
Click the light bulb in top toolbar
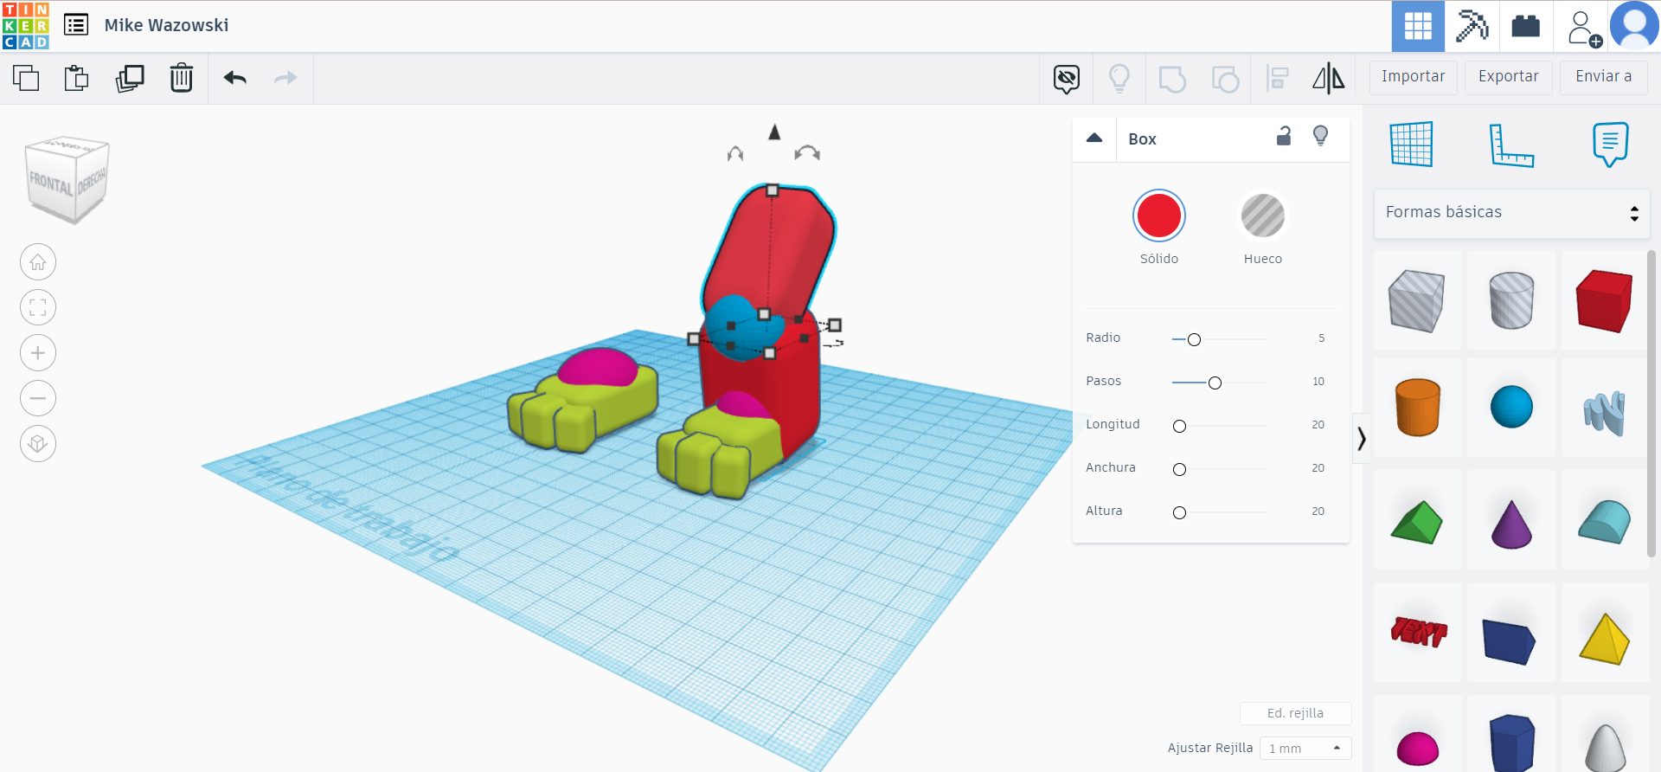point(1119,79)
